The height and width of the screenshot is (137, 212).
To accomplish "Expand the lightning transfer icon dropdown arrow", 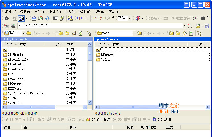I will 143,18.
